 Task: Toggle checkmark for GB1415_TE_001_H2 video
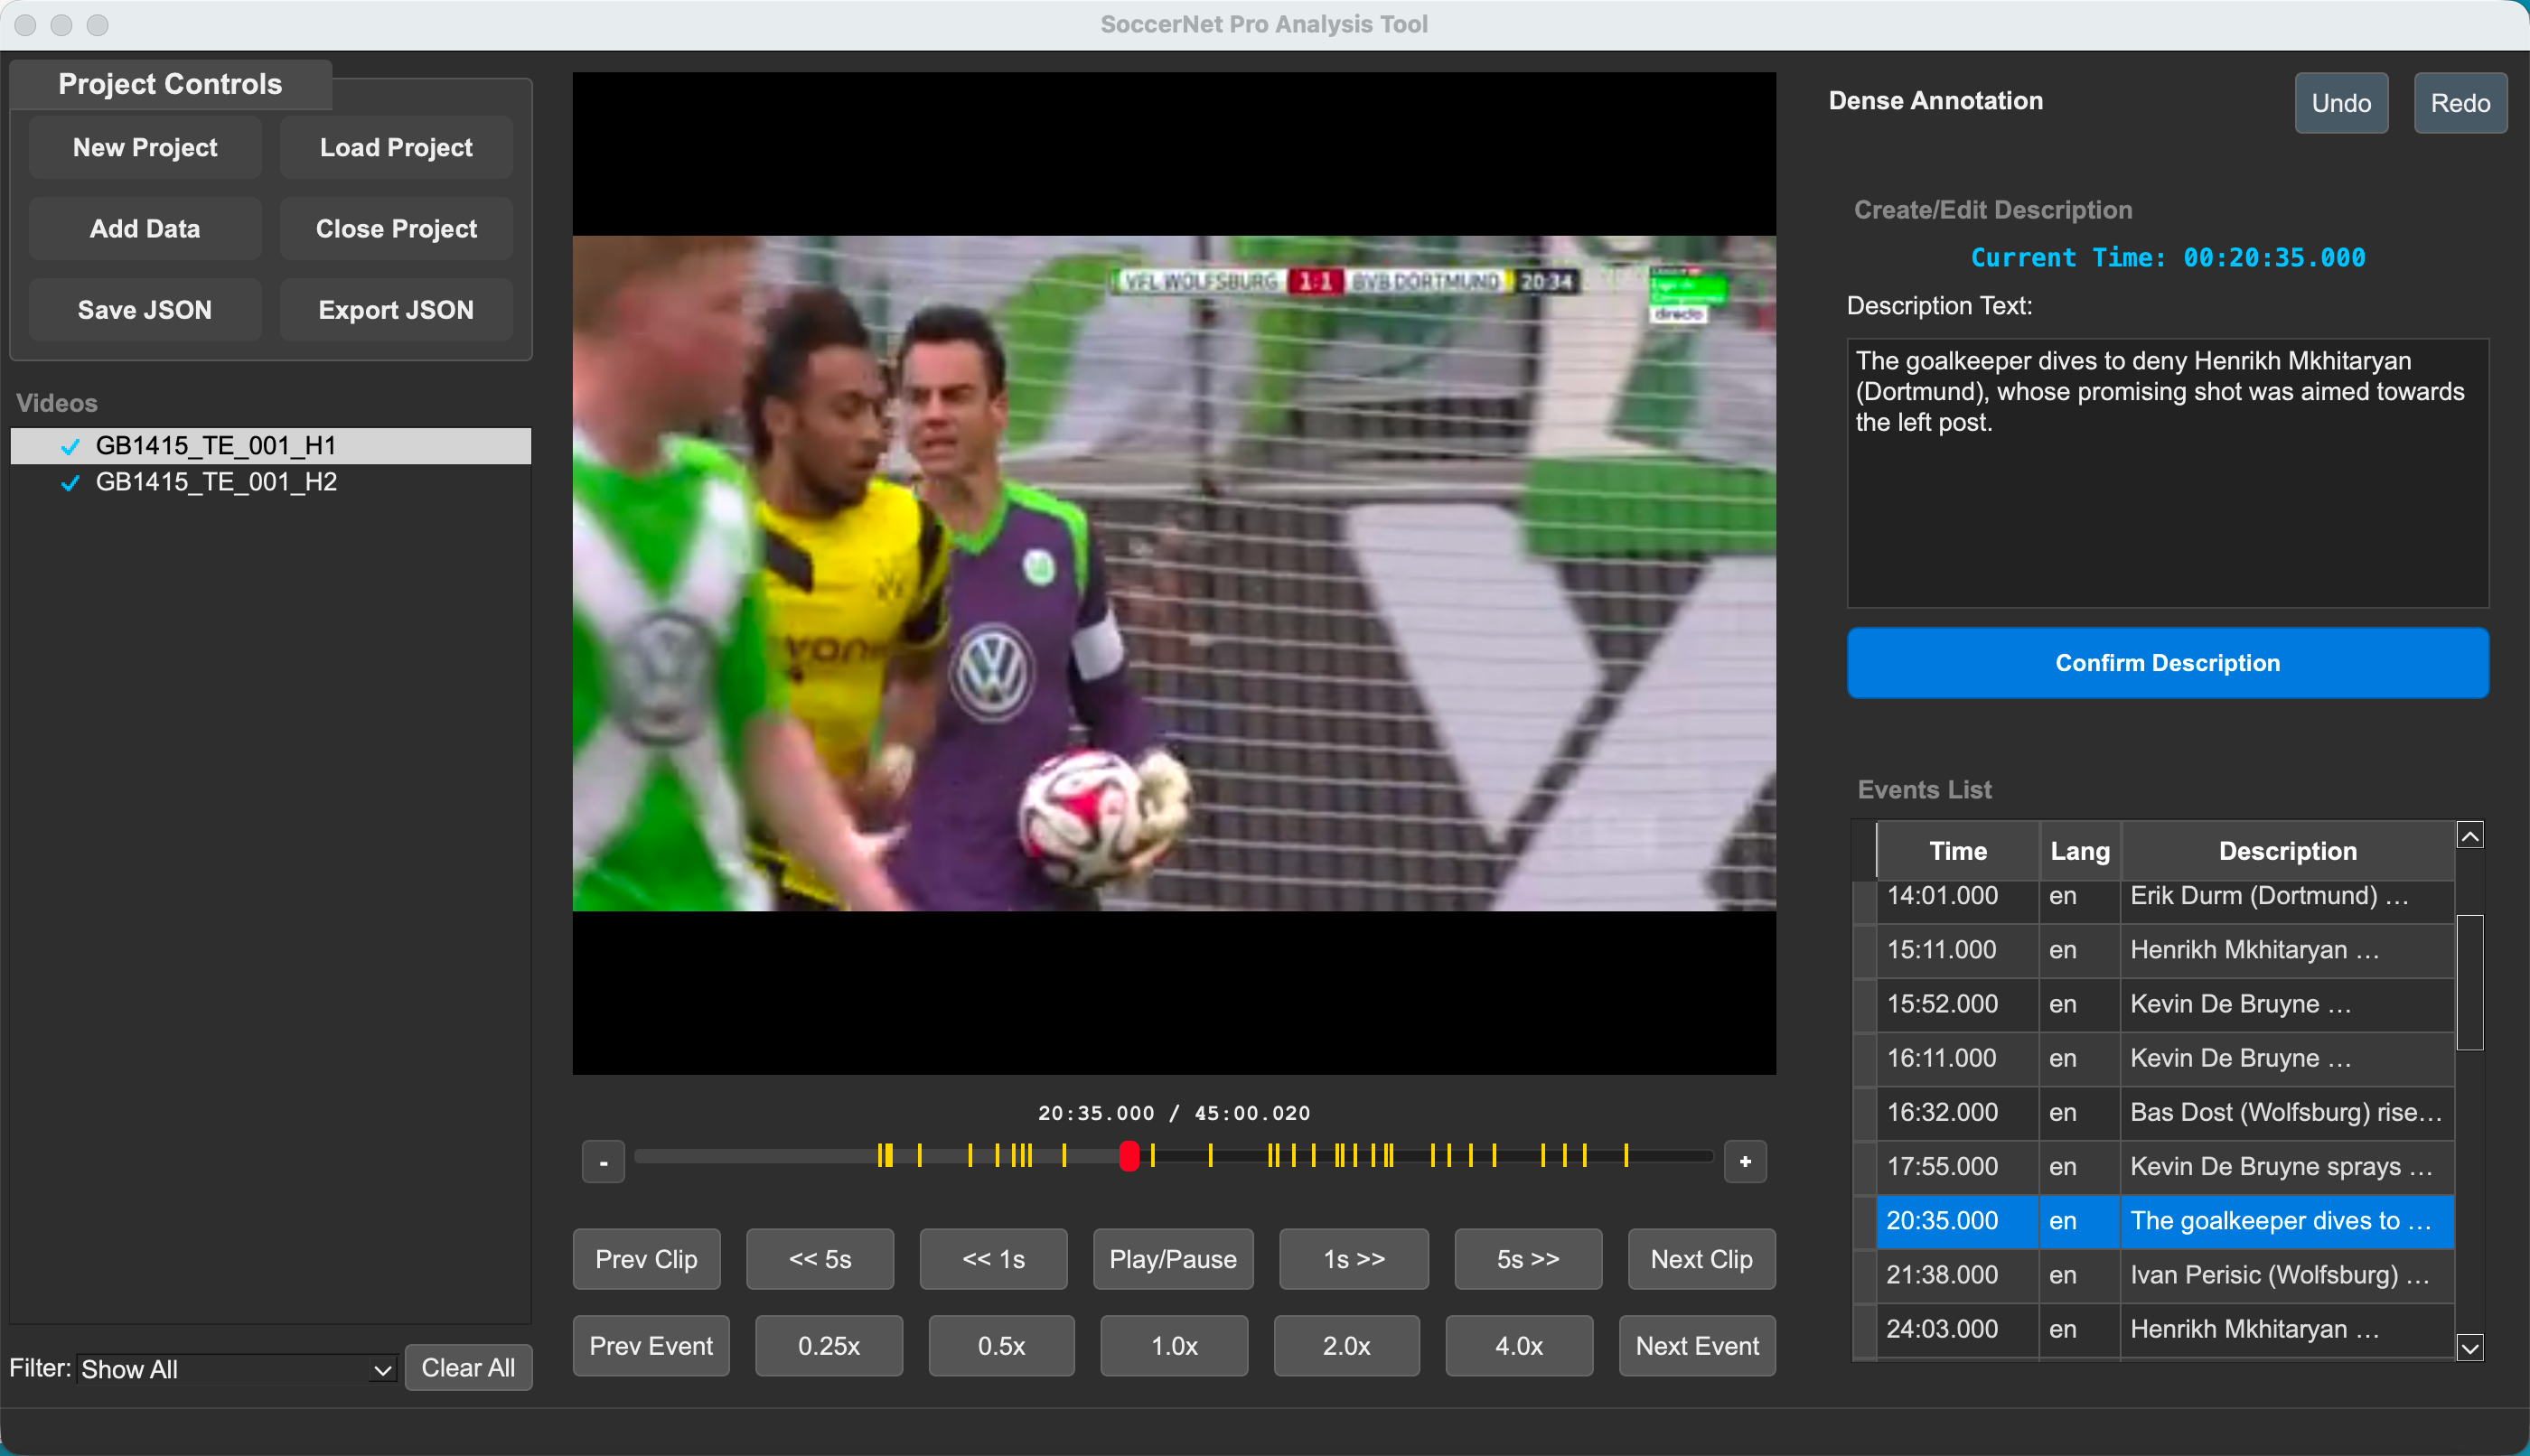click(70, 483)
